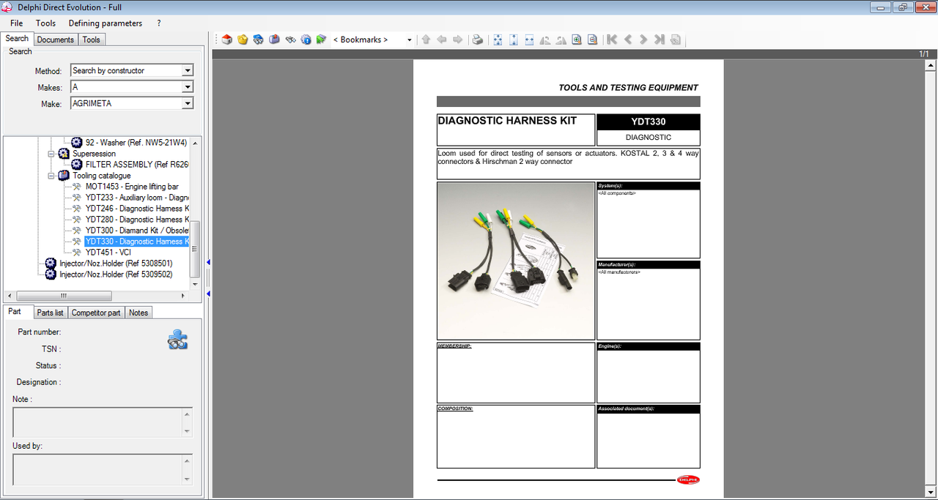Click the fit page width icon
The width and height of the screenshot is (938, 500).
(529, 40)
